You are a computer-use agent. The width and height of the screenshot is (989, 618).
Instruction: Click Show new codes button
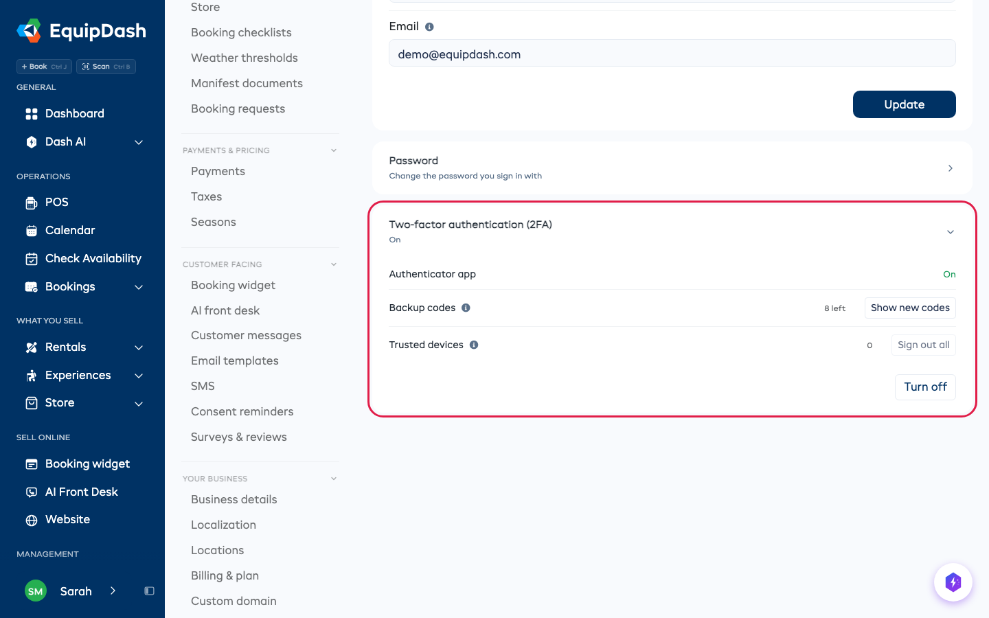click(x=910, y=308)
